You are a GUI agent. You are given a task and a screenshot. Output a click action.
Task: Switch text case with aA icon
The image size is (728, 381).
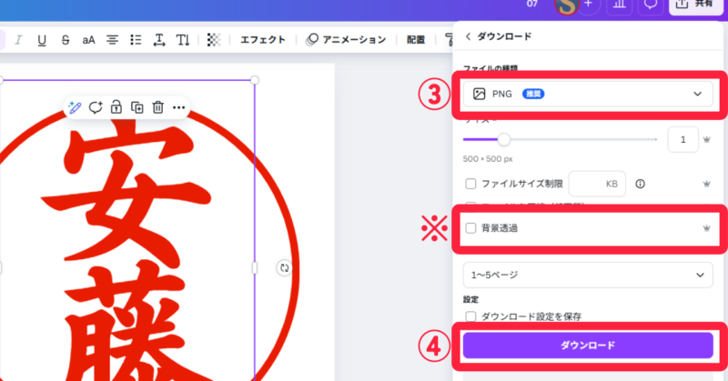(88, 40)
